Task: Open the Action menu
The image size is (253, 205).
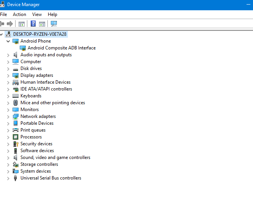Action: 19,14
